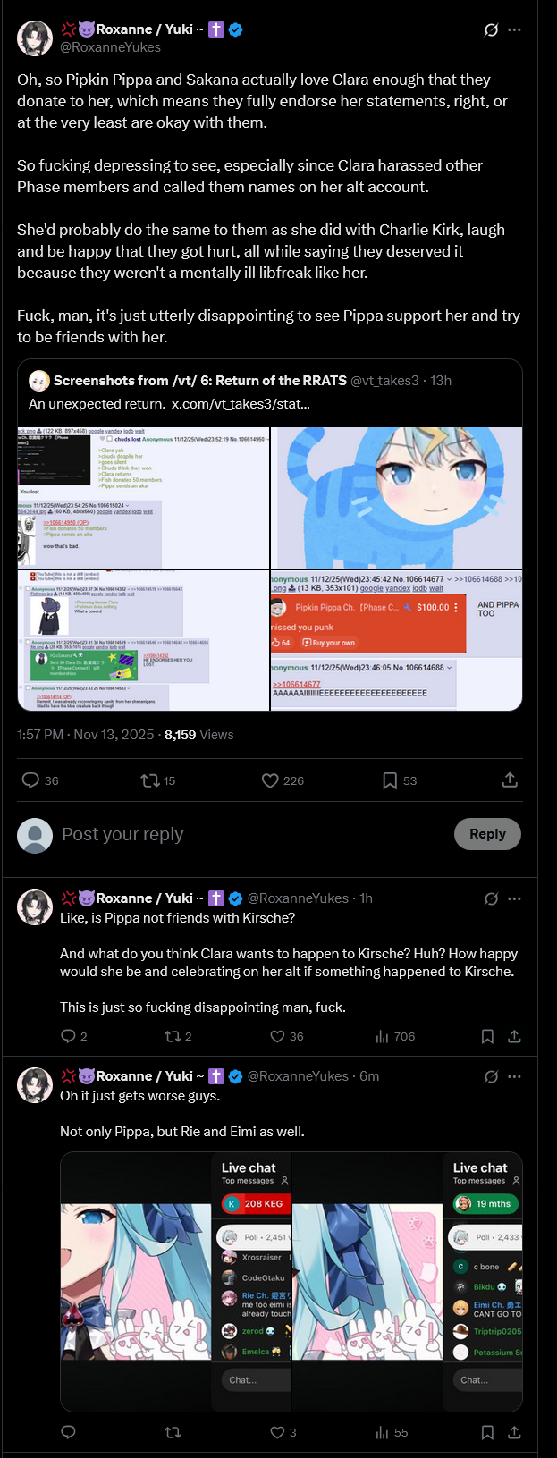Open the x.com/vt_takes3 link in quoted post
This screenshot has height=1458, width=557.
(241, 403)
